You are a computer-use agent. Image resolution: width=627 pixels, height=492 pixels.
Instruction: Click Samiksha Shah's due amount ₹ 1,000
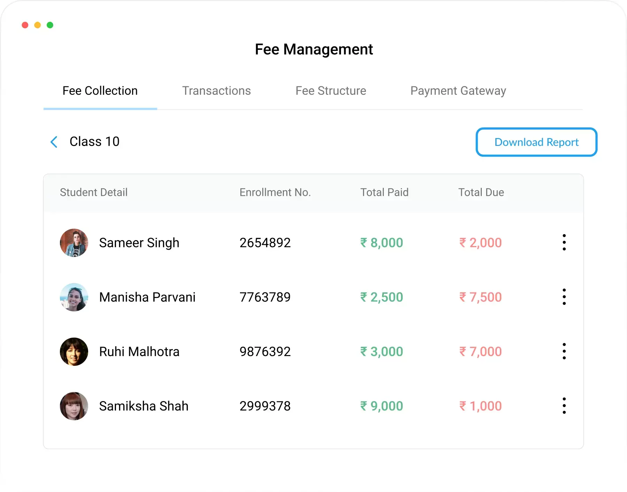(480, 406)
